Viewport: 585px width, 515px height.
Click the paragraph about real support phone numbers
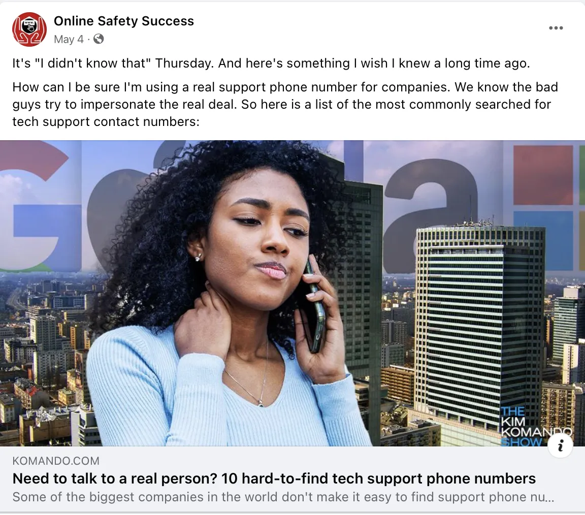(x=285, y=105)
